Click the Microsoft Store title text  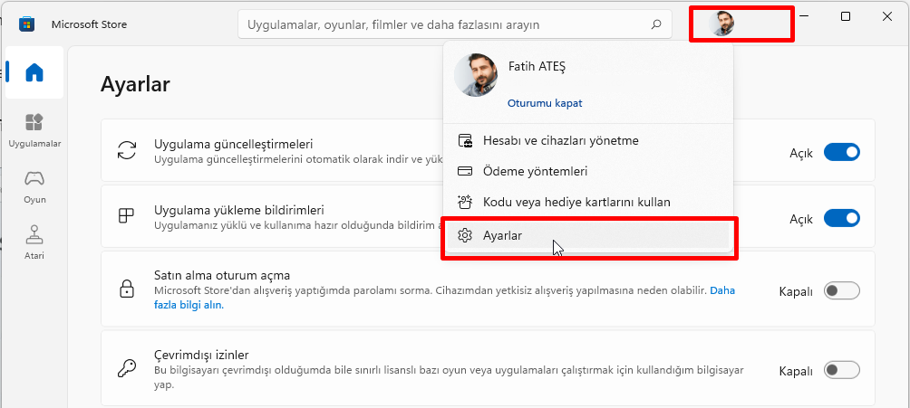[x=89, y=24]
